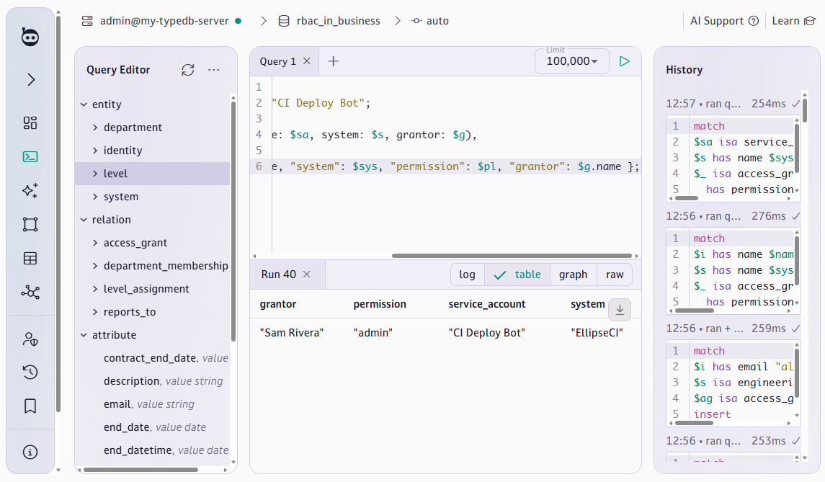The height and width of the screenshot is (482, 825).
Task: Expand the department_membership relation node
Action: [x=95, y=266]
